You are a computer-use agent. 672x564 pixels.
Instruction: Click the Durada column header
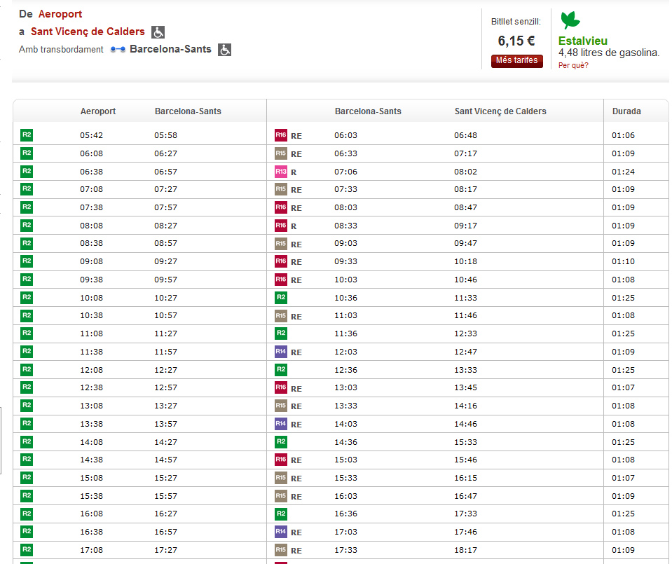pyautogui.click(x=626, y=111)
